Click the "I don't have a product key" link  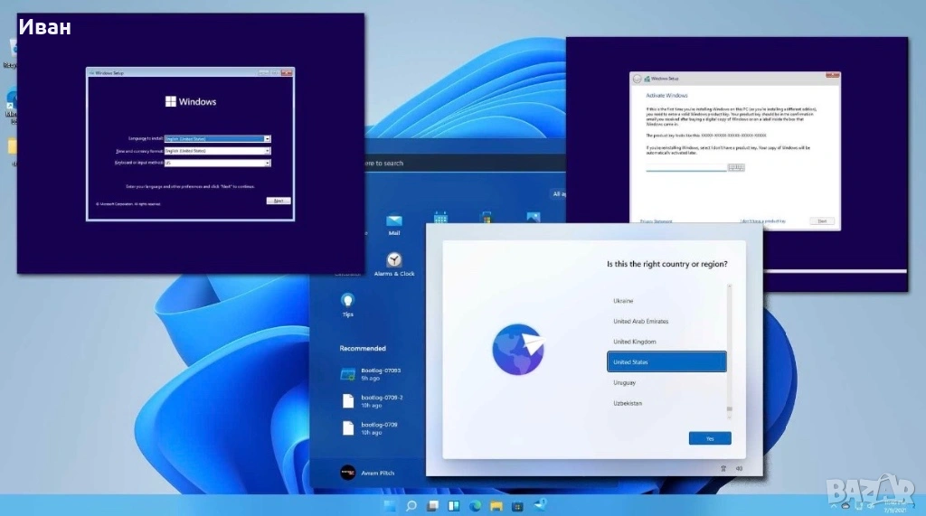[x=761, y=220]
